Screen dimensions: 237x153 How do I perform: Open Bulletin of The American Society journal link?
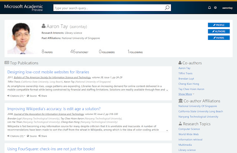(x=52, y=77)
